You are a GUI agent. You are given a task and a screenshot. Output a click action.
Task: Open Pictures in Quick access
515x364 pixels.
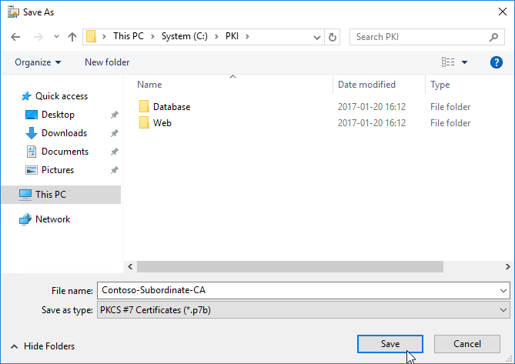click(58, 170)
